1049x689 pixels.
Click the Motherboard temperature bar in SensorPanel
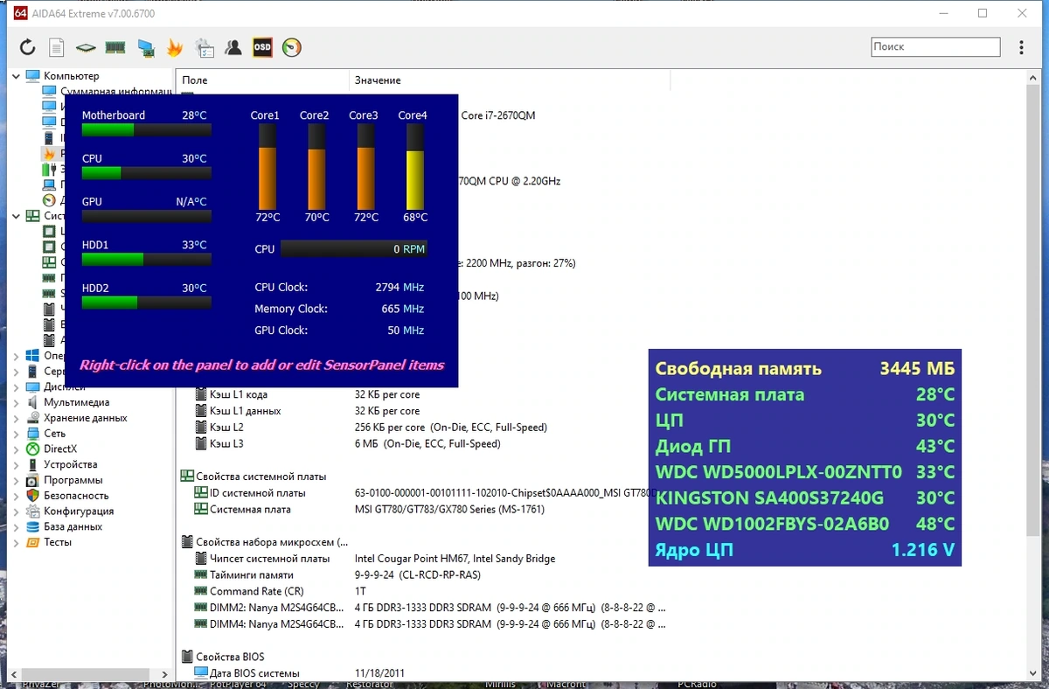coord(146,129)
